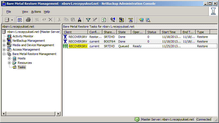The width and height of the screenshot is (219, 123).
Task: Select the nbsrv1.recepyuksel.net Master Server node
Action: point(34,32)
